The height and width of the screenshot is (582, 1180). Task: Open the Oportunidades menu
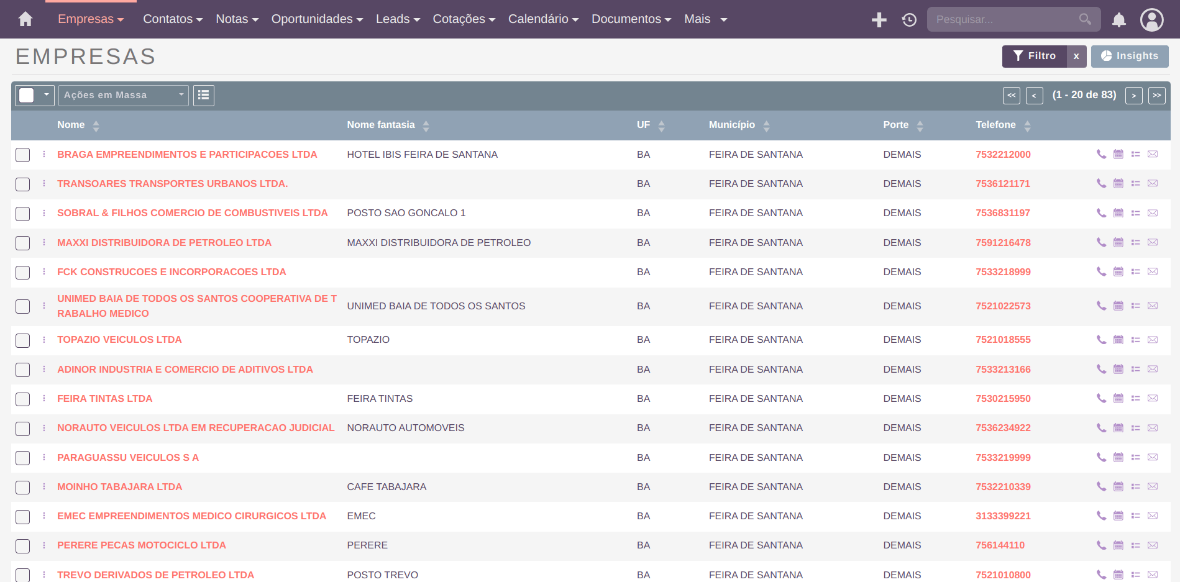(x=316, y=19)
